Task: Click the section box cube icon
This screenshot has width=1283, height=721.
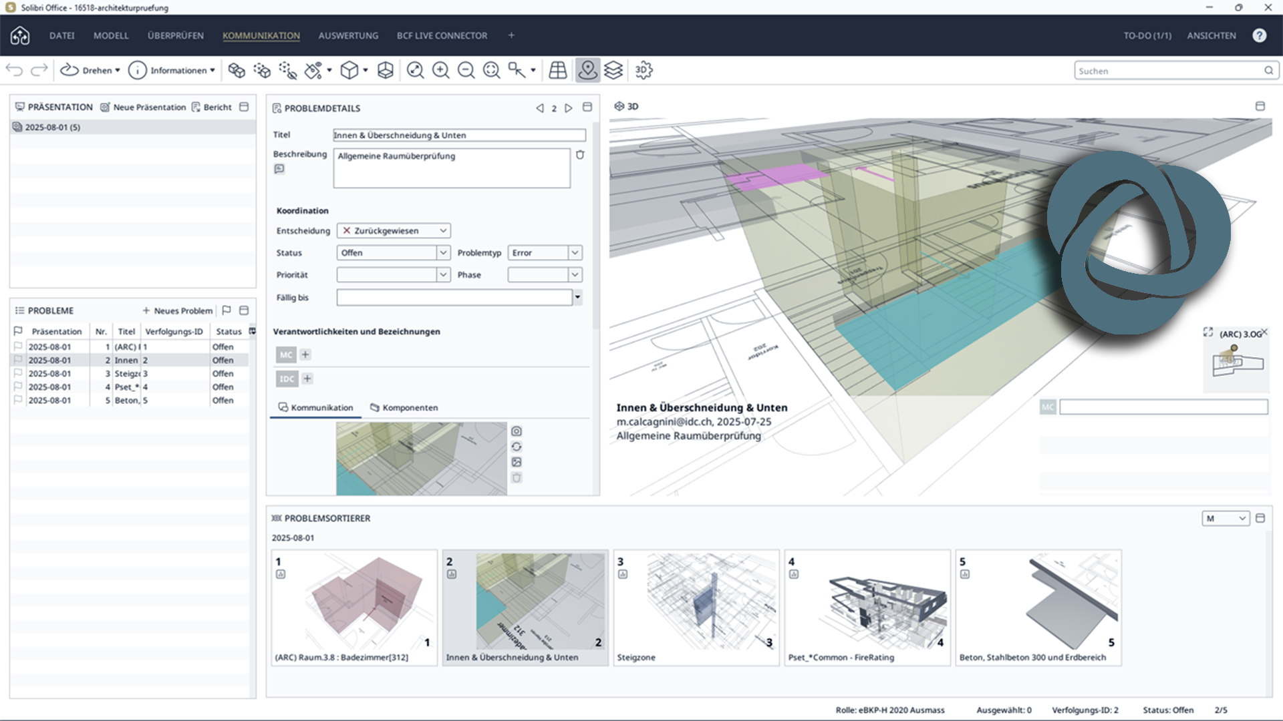Action: click(x=386, y=70)
